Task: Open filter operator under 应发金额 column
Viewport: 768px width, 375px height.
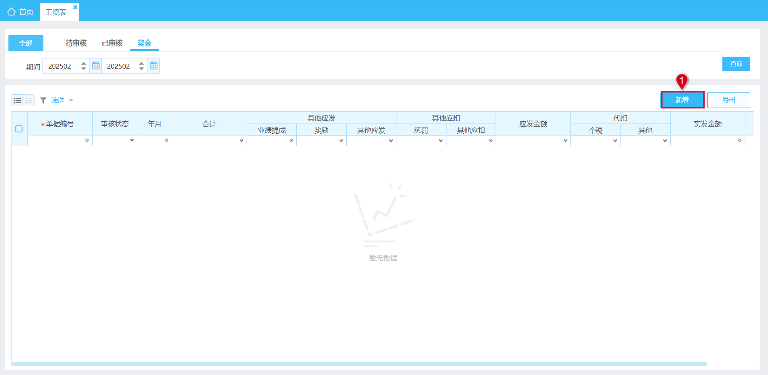Action: pos(565,140)
